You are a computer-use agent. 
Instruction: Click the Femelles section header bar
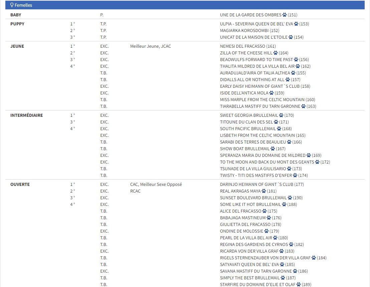click(185, 5)
